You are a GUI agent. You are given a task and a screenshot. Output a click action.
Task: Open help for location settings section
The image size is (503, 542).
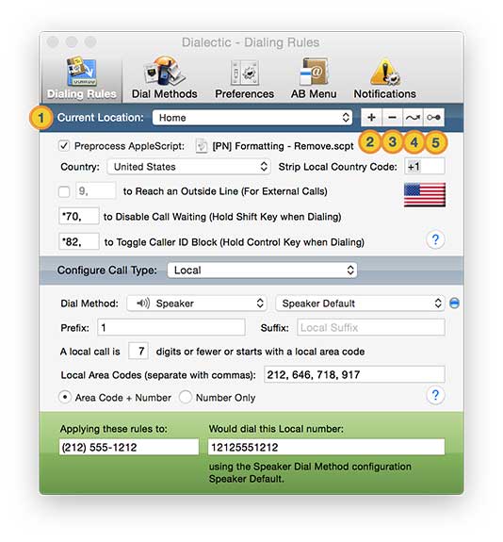tap(435, 239)
